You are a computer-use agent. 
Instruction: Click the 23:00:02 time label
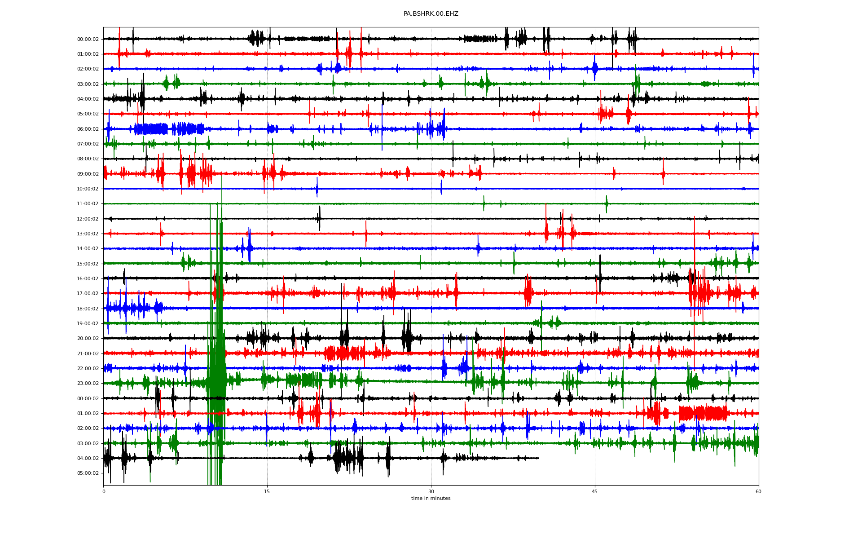click(88, 384)
